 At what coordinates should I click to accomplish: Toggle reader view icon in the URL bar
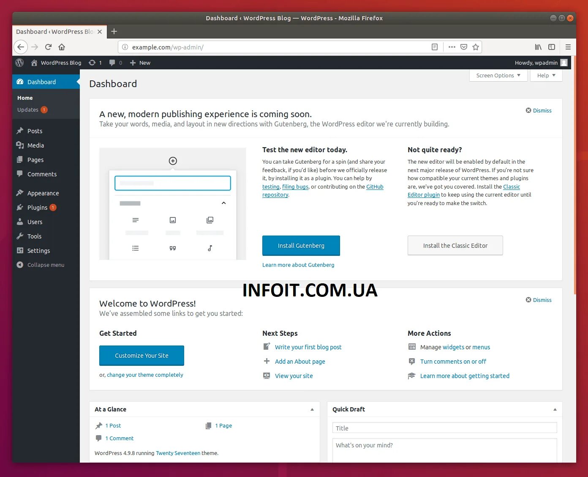434,47
